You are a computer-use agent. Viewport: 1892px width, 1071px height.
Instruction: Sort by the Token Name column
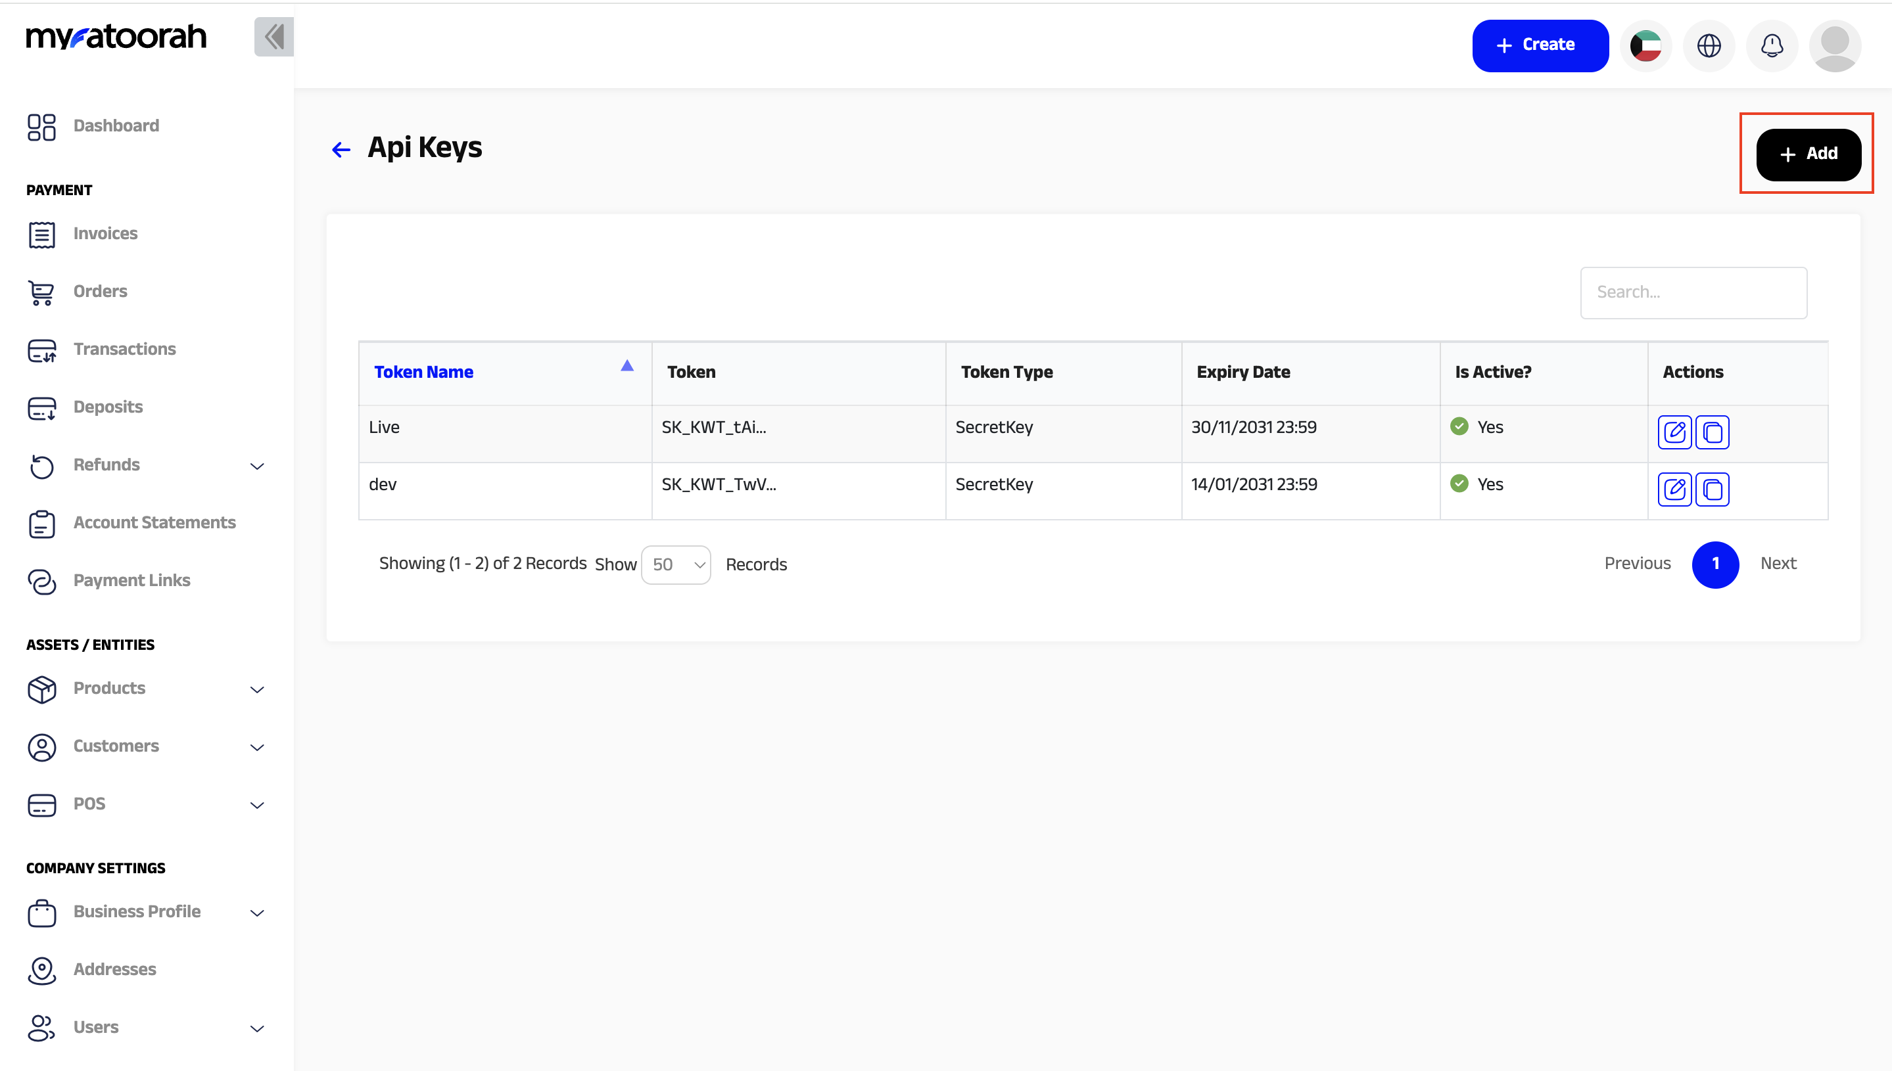click(x=424, y=372)
